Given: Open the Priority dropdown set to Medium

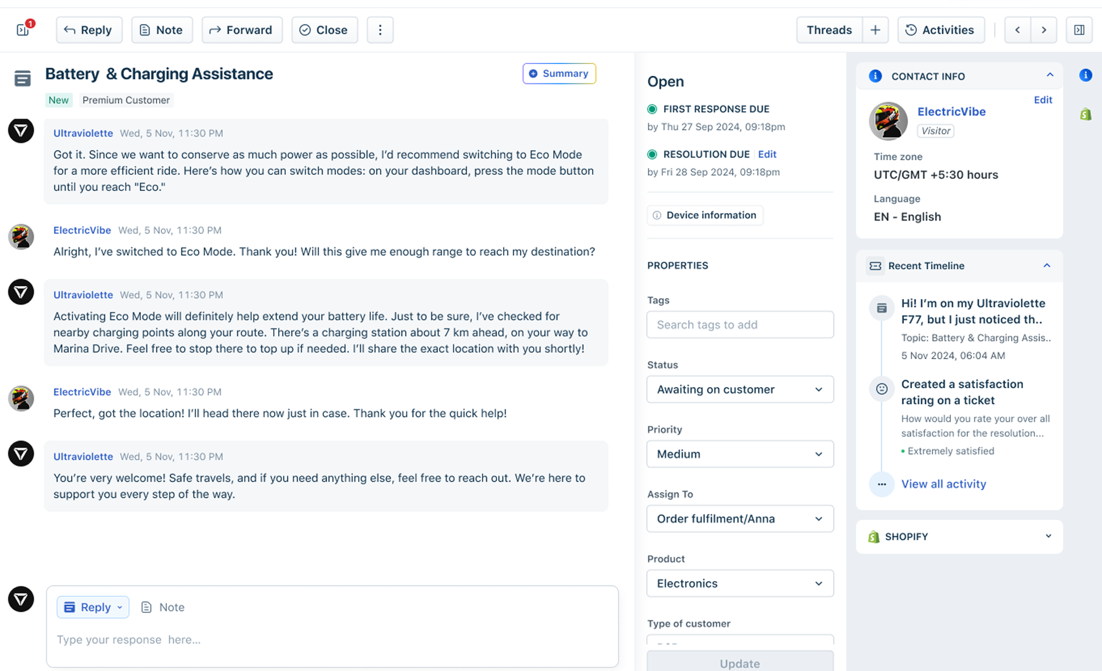Looking at the screenshot, I should [740, 454].
